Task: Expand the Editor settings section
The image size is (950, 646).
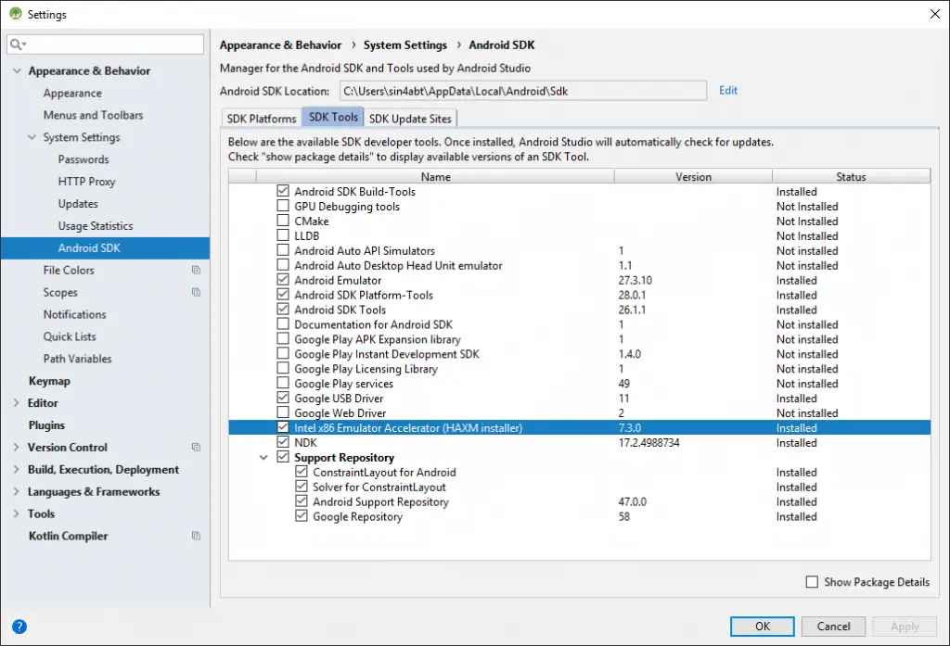Action: click(x=17, y=402)
